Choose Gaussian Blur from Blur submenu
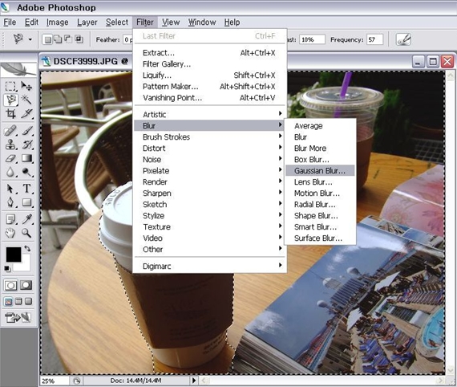457x387 pixels. point(320,170)
